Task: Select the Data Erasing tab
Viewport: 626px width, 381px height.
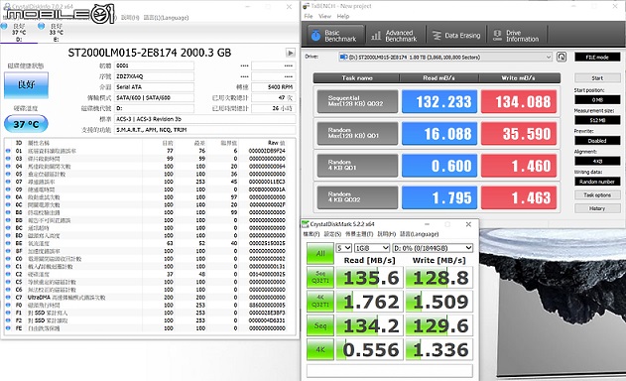Action: click(x=456, y=36)
